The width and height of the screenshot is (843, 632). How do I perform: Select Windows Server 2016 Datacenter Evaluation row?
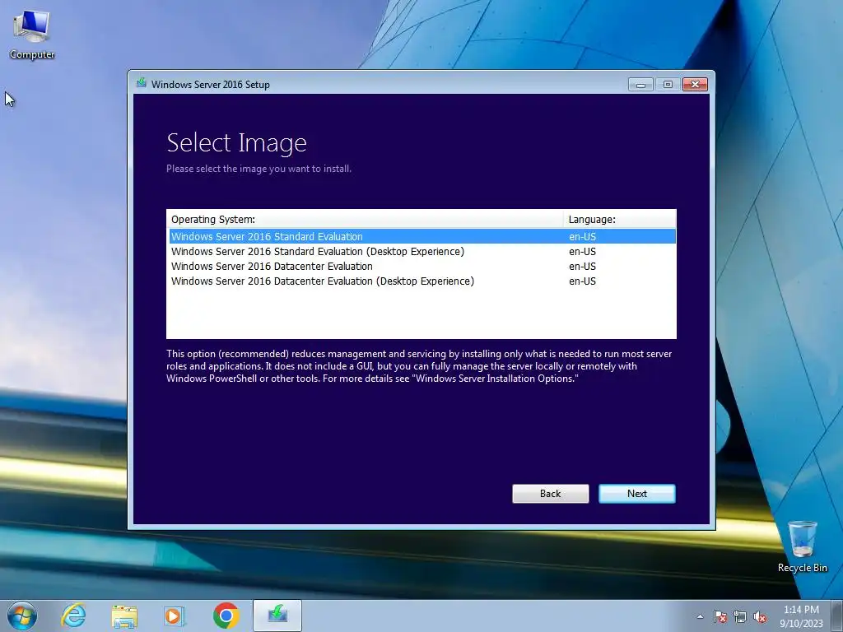(422, 266)
